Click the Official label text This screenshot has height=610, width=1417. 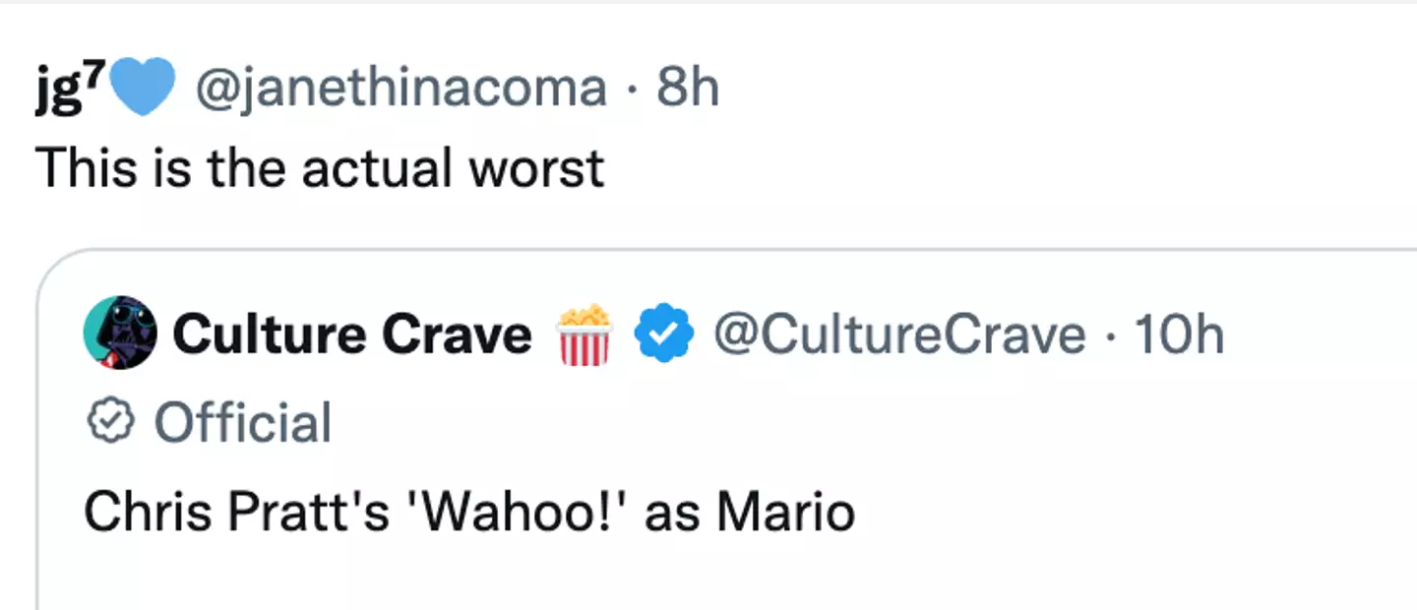(x=243, y=423)
